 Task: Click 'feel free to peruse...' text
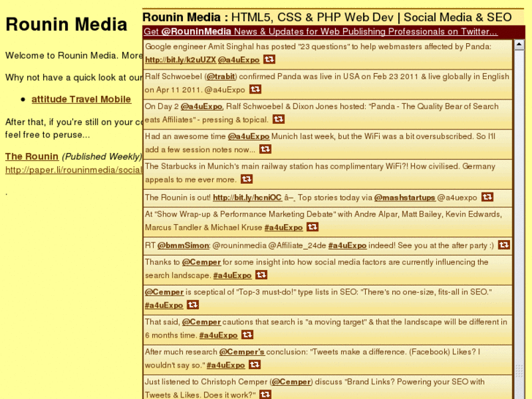48,135
